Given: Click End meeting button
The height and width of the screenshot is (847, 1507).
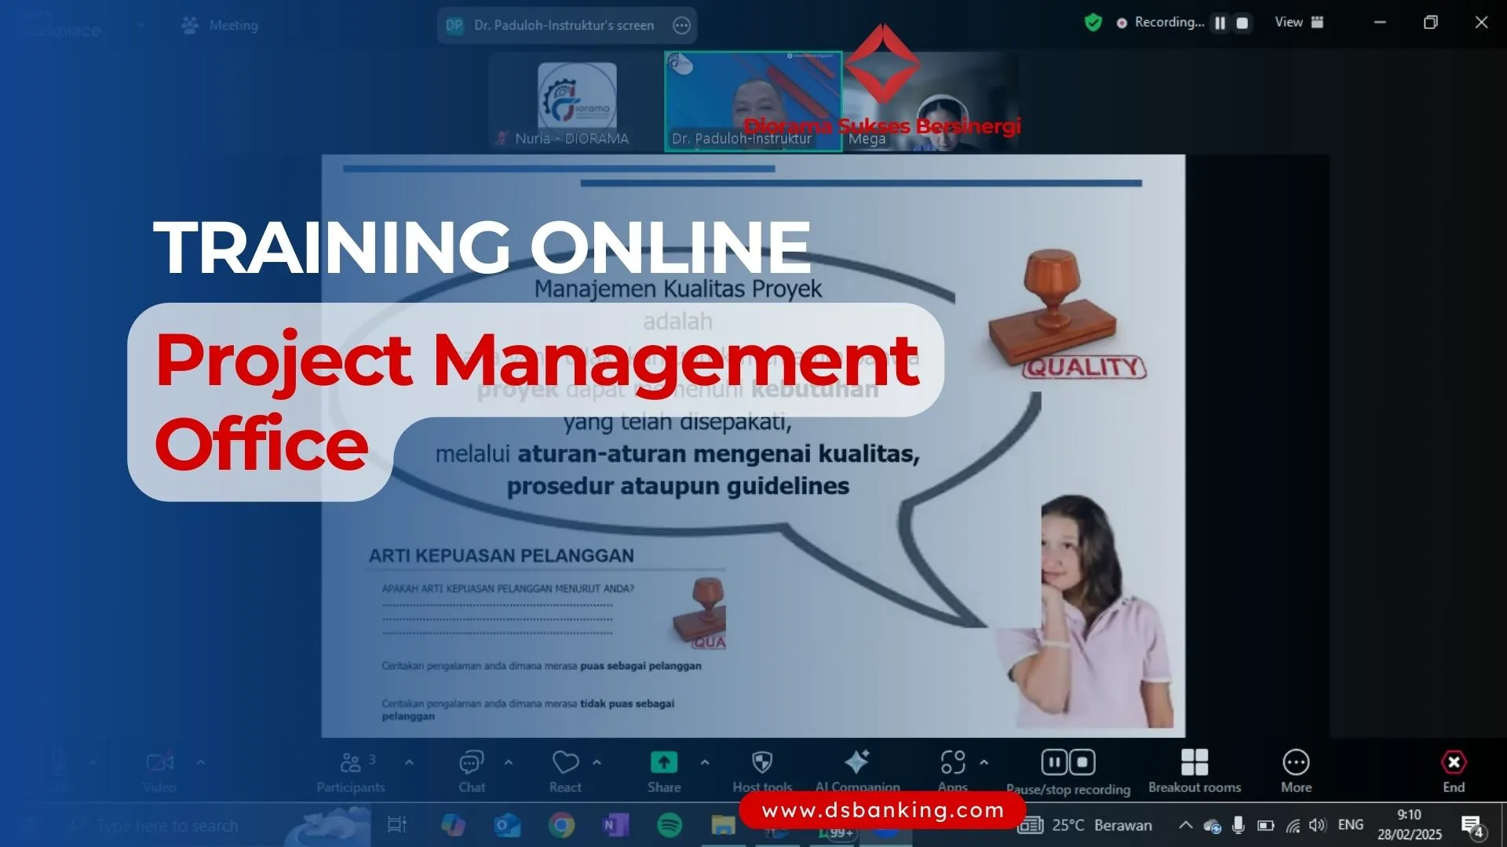Looking at the screenshot, I should tap(1453, 769).
